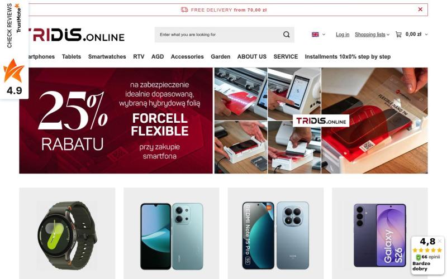The image size is (447, 279).
Task: Dismiss the 4,8 rating widget
Action: point(440,241)
